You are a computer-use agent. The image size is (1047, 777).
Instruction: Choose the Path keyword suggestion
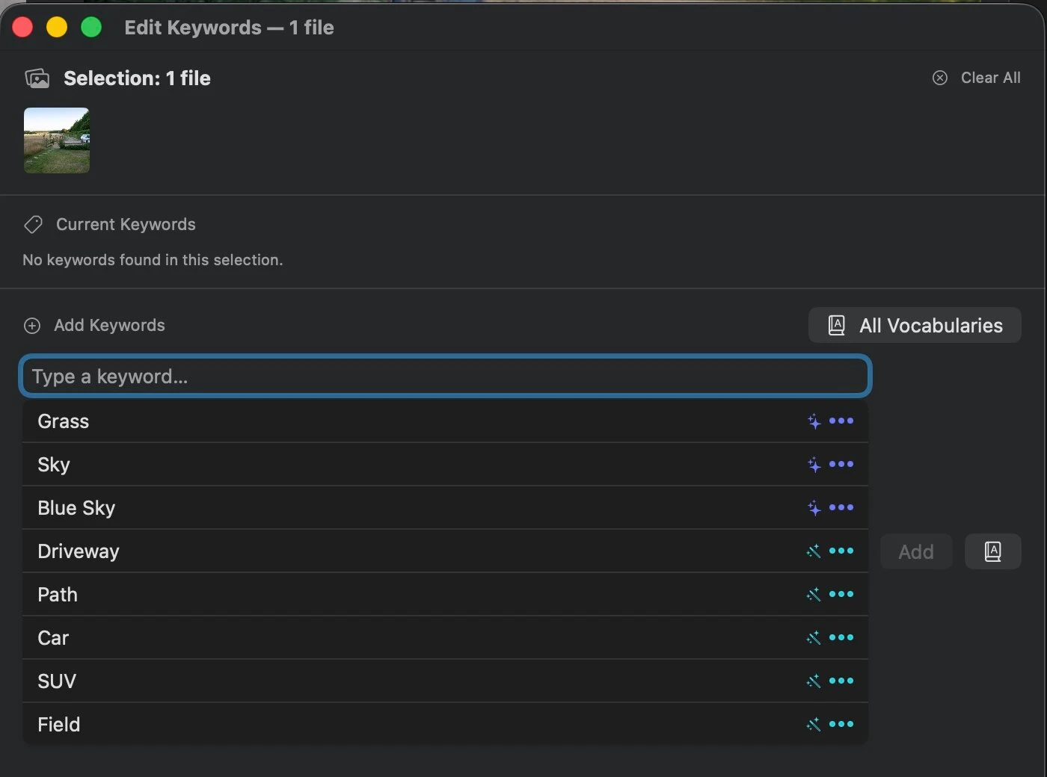pos(446,594)
